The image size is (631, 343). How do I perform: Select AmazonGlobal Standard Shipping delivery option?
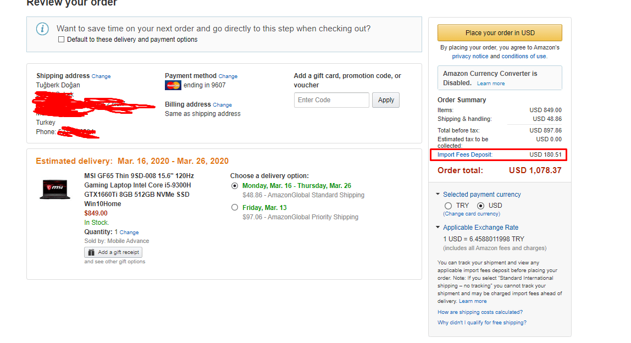coord(235,186)
